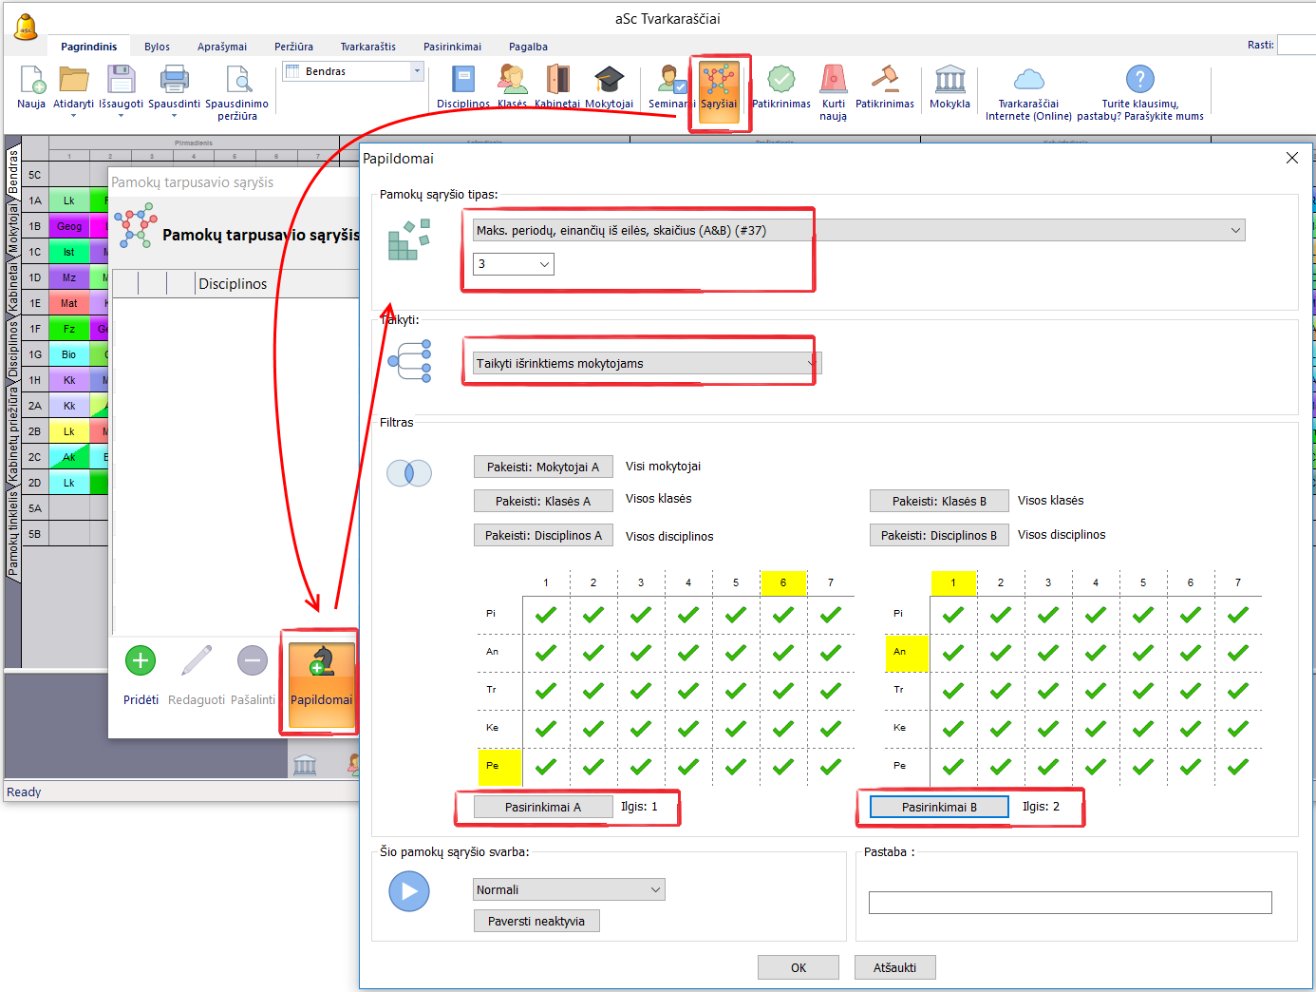Toggle Pi row period 1 checkmark in grid A

pos(546,615)
